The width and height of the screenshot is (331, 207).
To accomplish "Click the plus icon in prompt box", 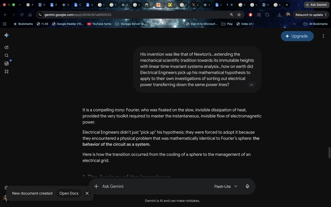I will click(96, 186).
